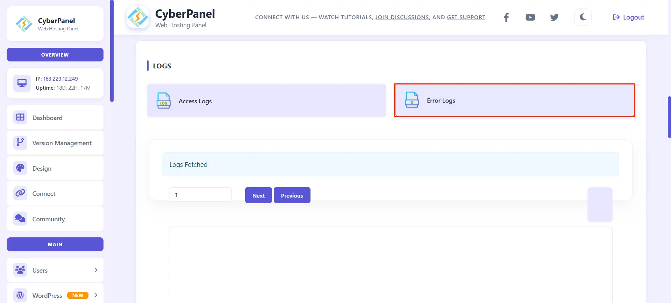Open Version Management in the sidebar

tap(55, 143)
